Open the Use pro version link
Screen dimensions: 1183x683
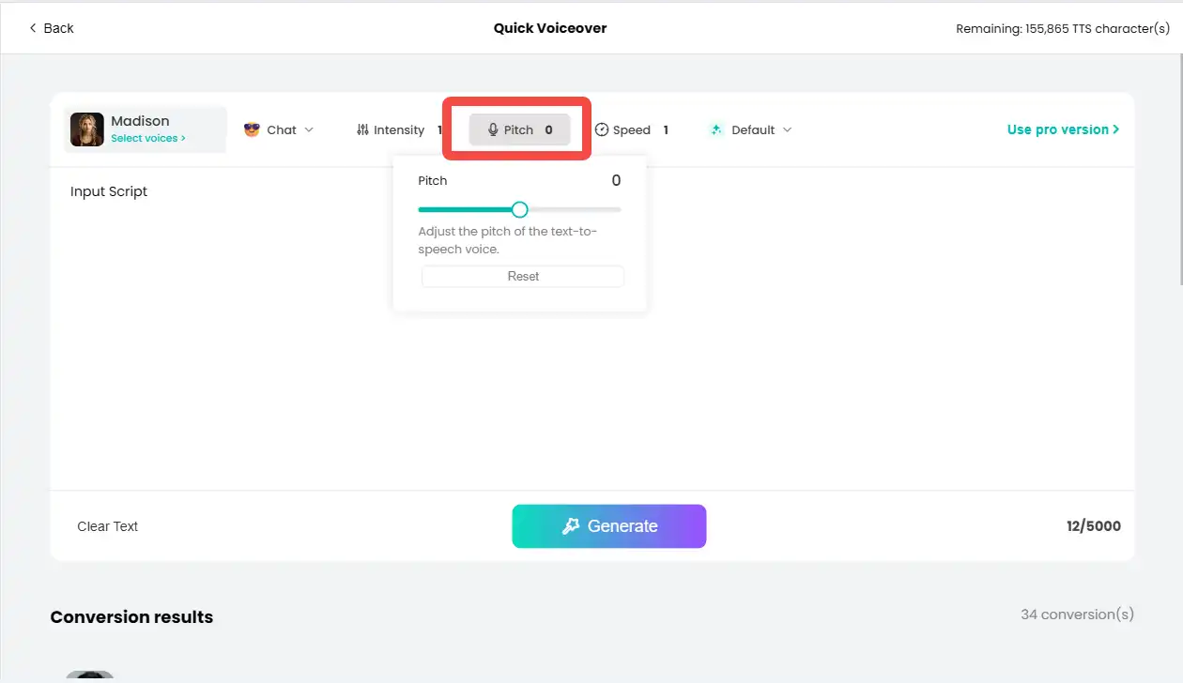point(1063,129)
